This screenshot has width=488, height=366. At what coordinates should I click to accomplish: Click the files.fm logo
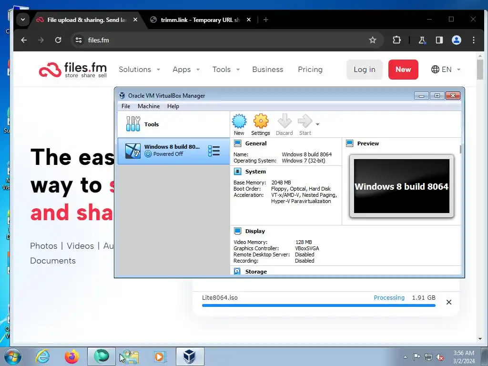pos(73,70)
